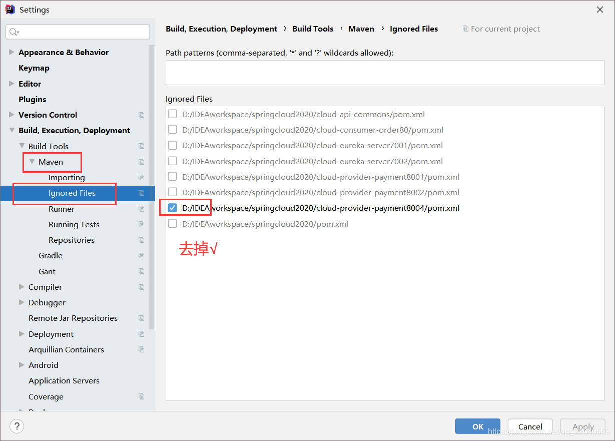
Task: Click the Apply button
Action: coord(583,426)
